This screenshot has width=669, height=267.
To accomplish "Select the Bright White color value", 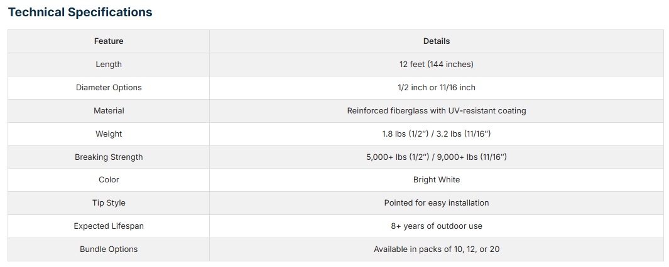I will (437, 180).
